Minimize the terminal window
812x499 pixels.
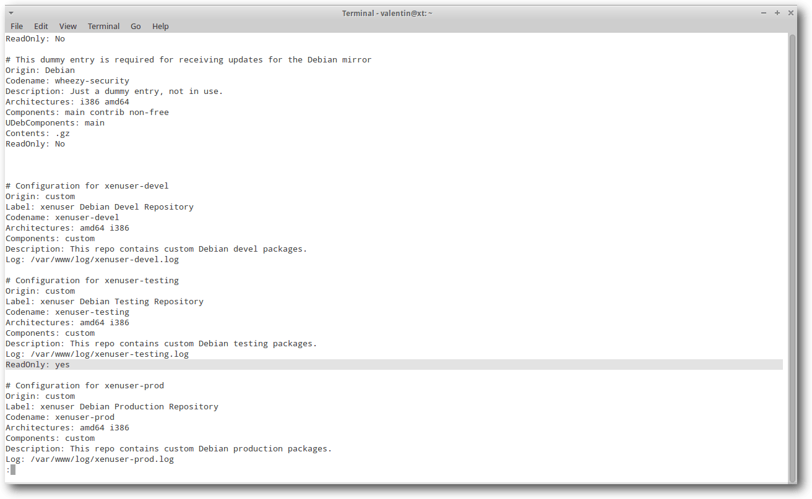(765, 12)
